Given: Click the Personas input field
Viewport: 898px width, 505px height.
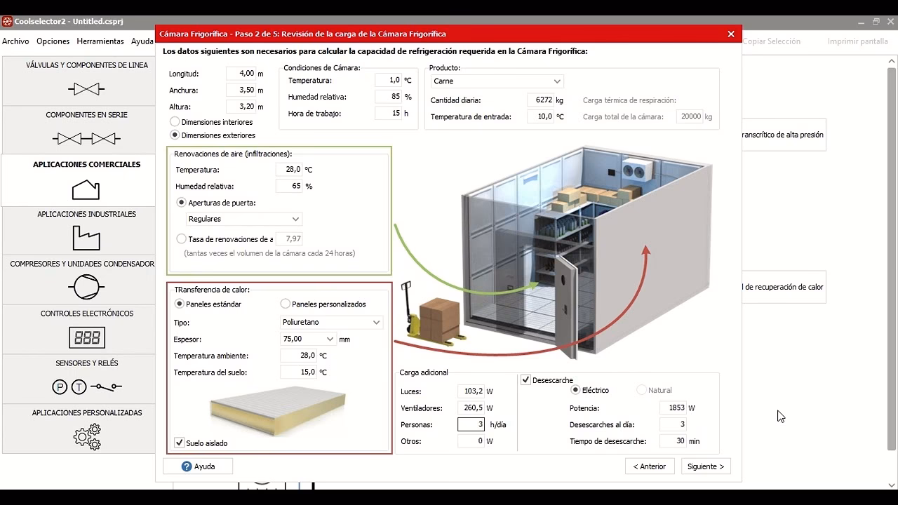Looking at the screenshot, I should tap(471, 424).
